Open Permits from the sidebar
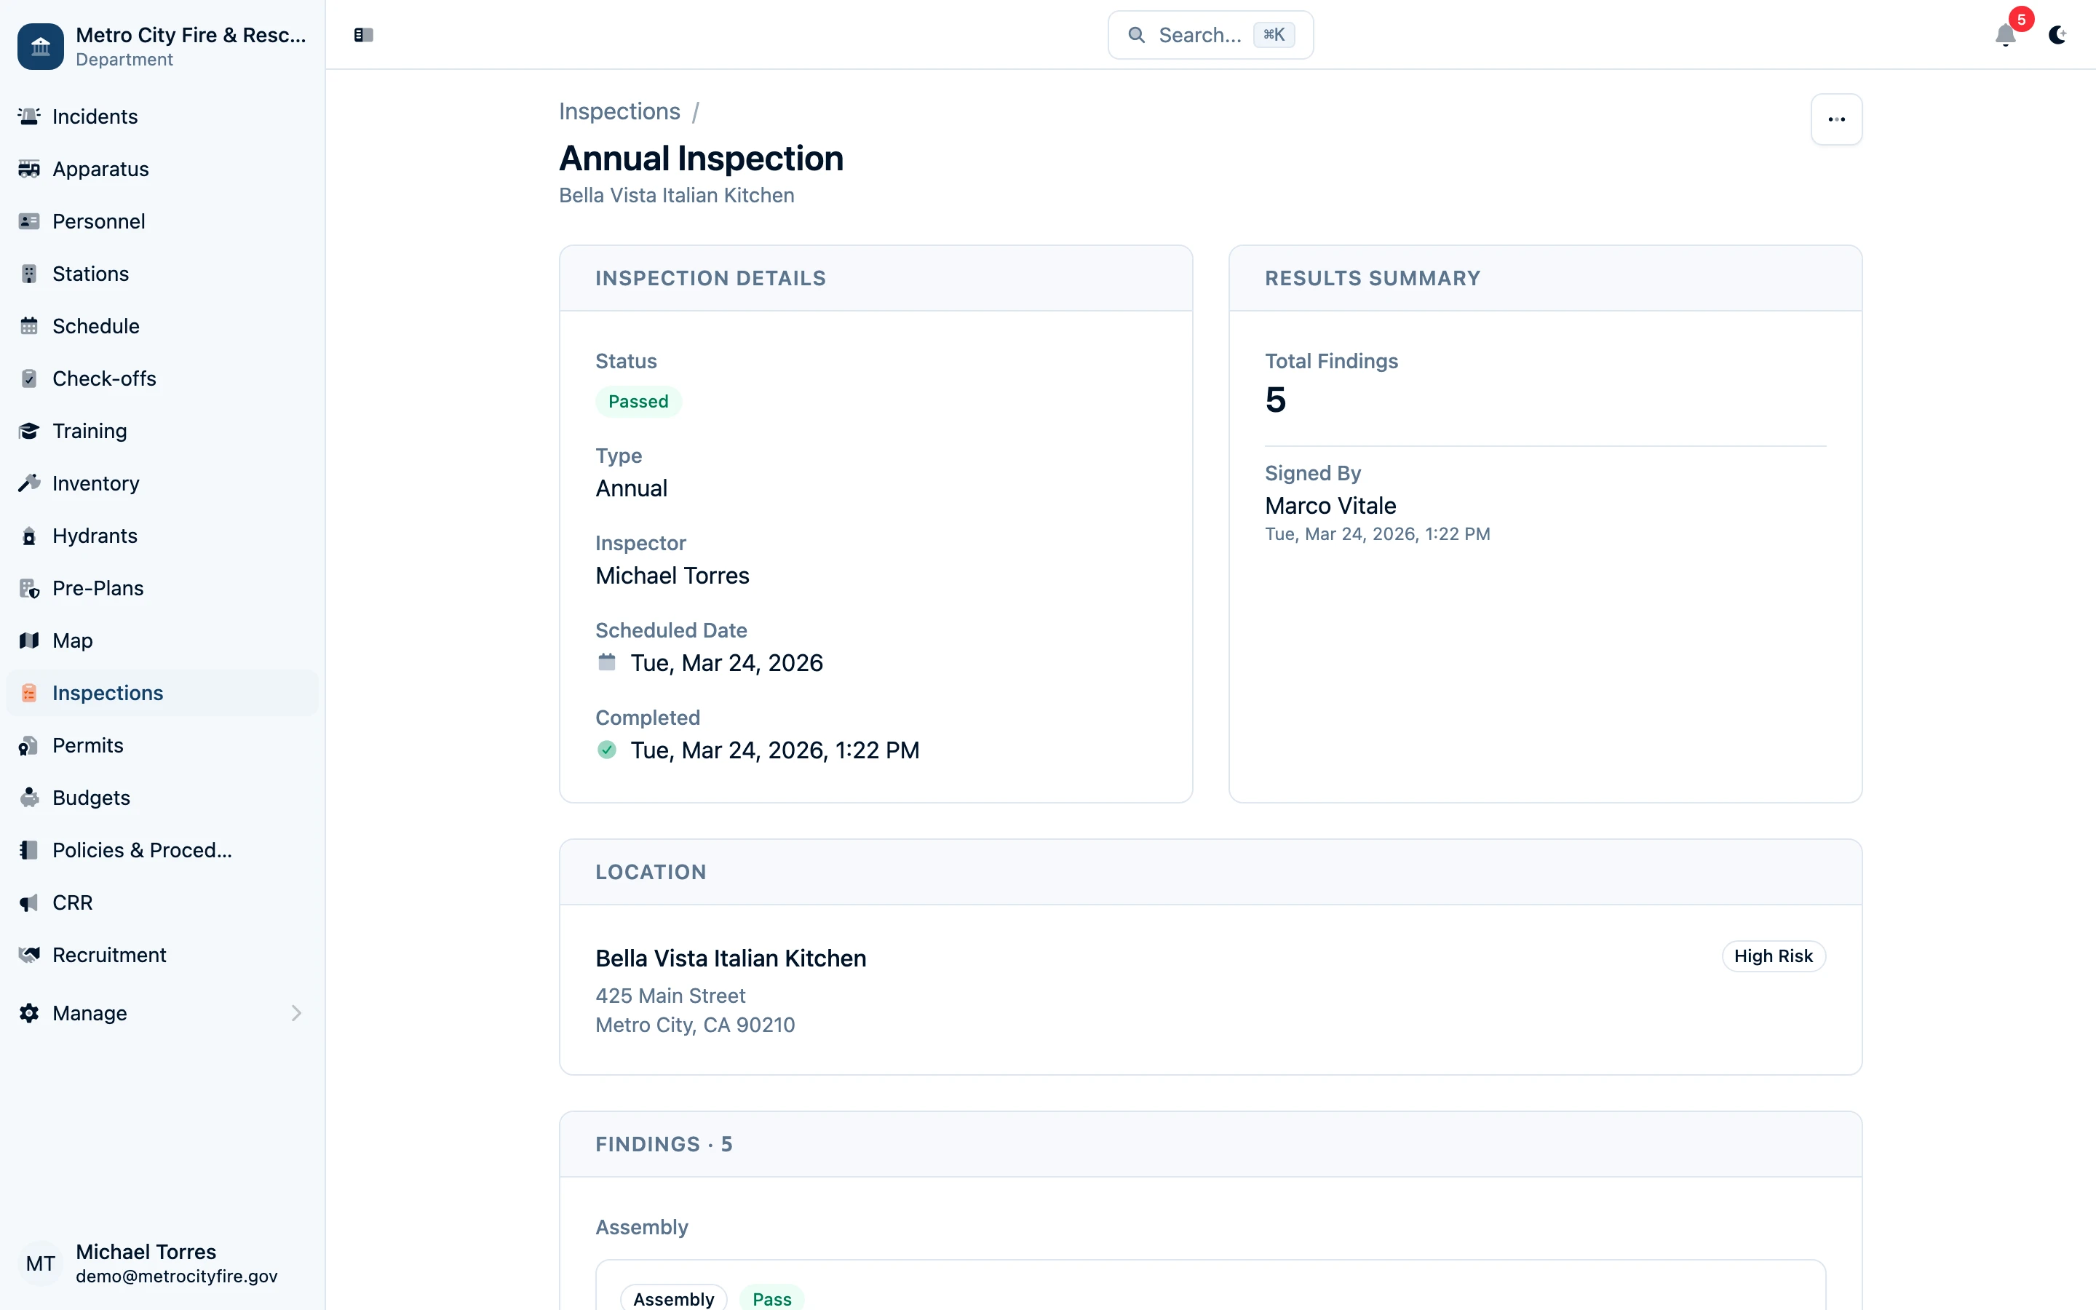 87,745
